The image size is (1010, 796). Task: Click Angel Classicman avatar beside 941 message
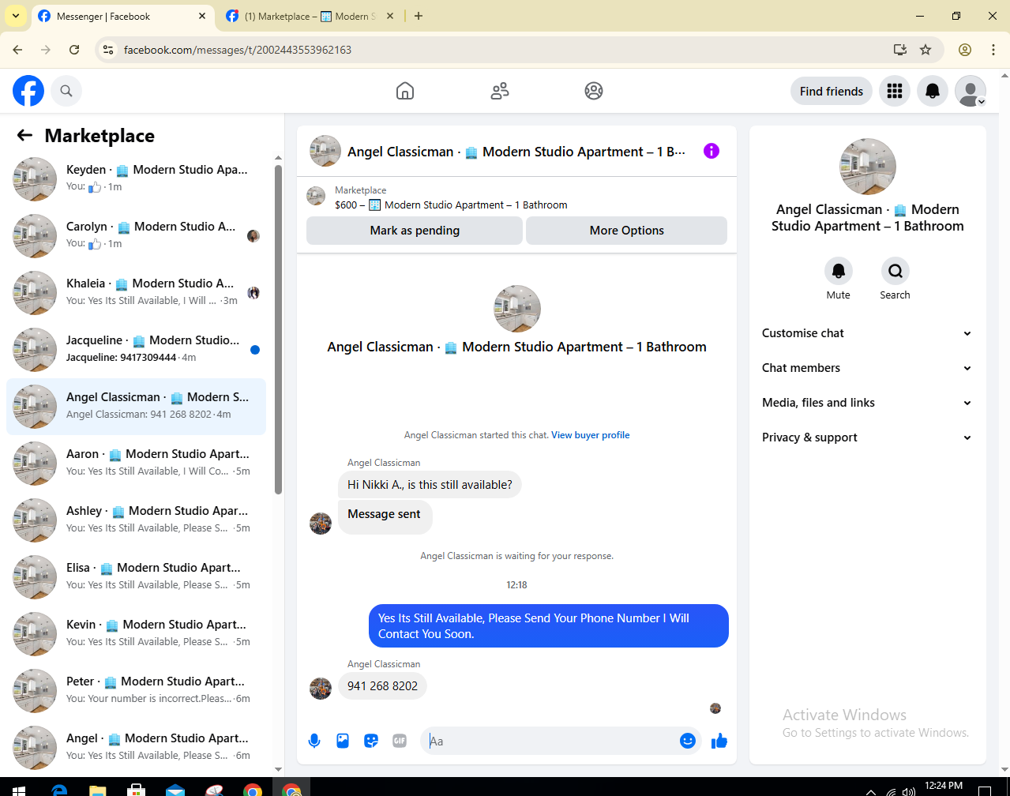321,688
